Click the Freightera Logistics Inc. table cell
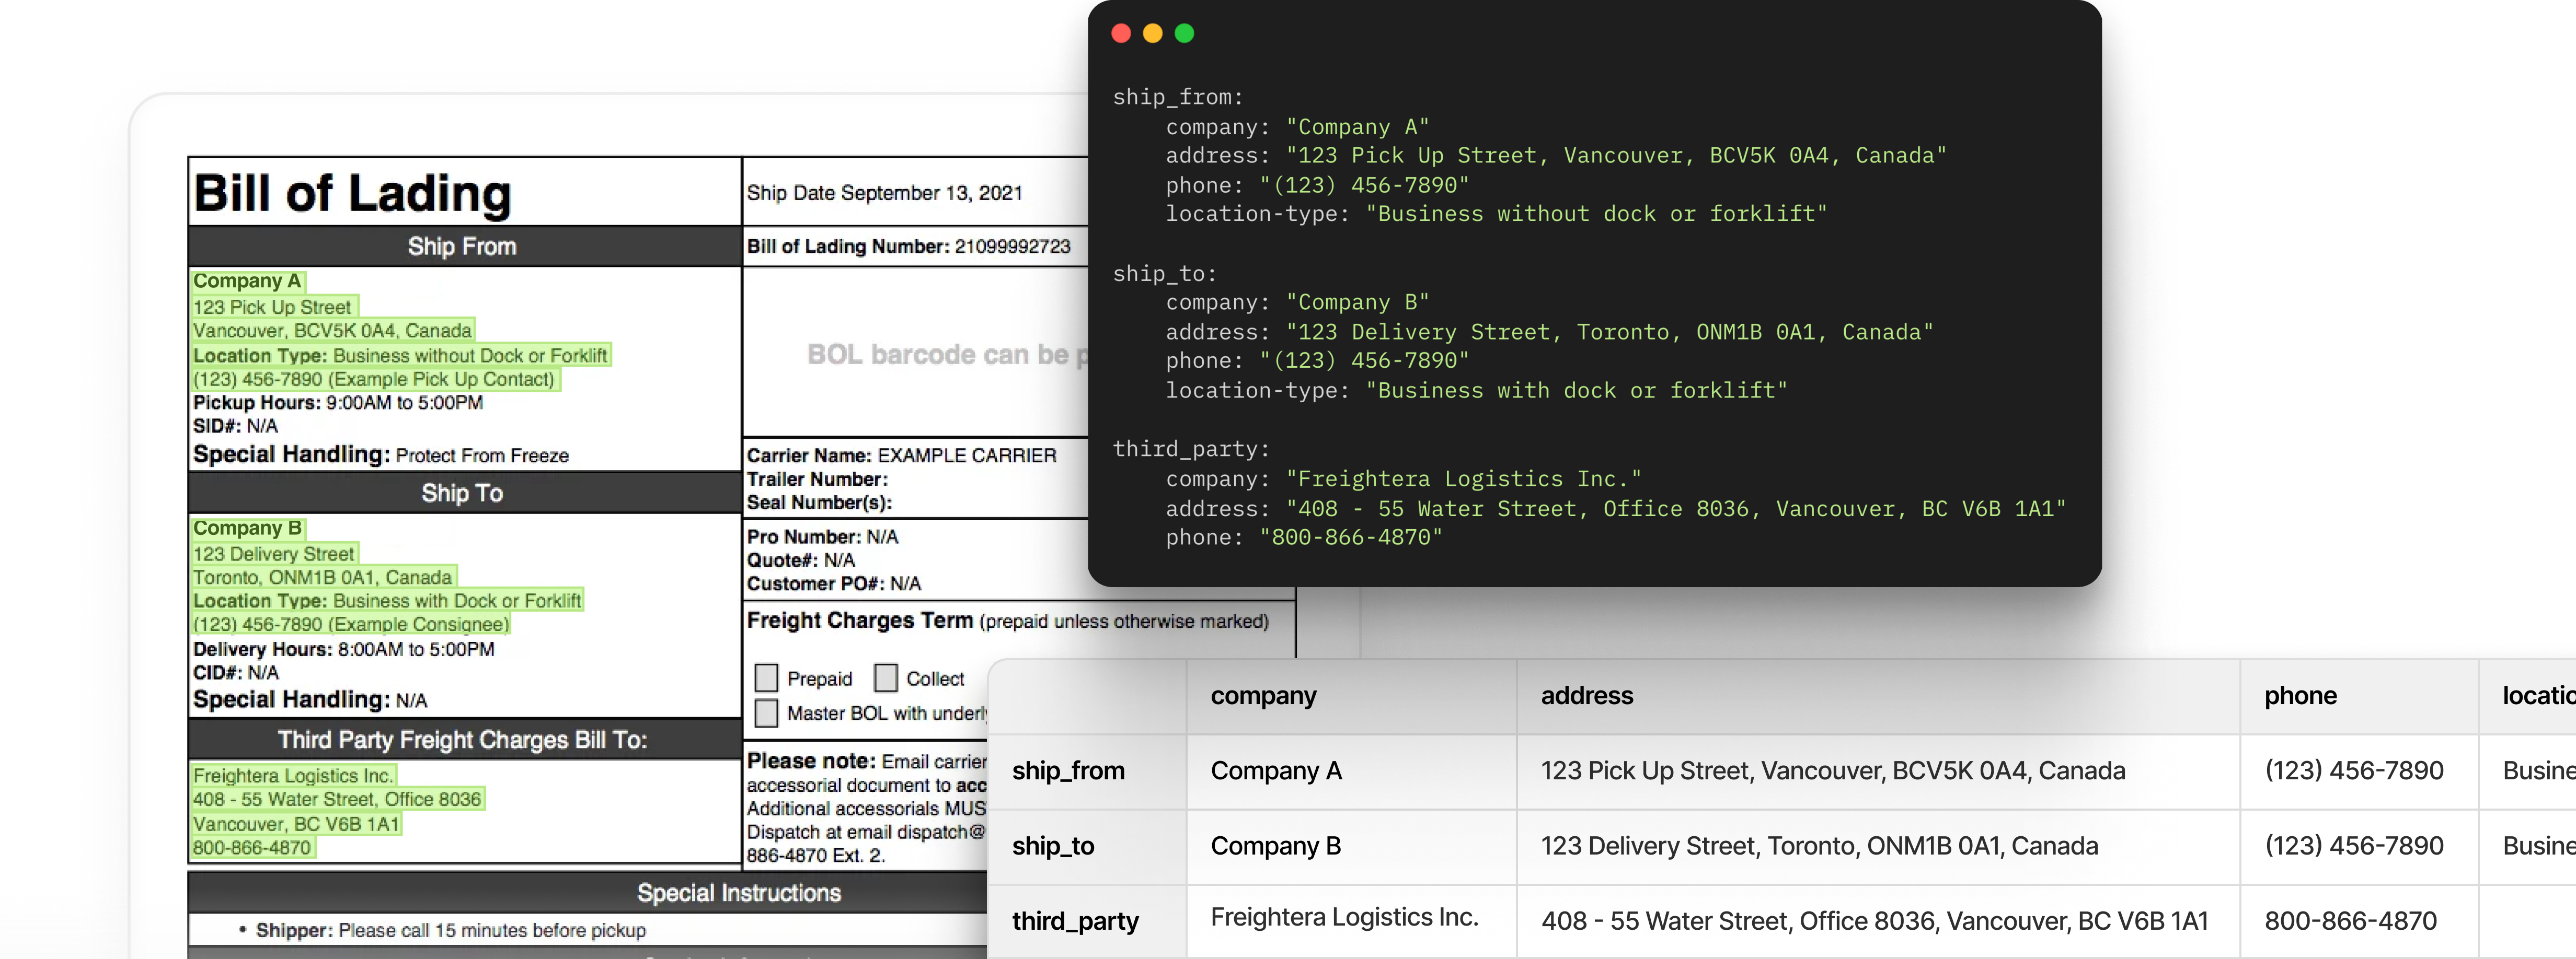 [1344, 917]
